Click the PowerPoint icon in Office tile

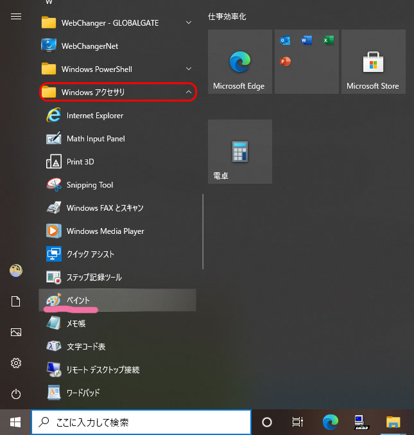(x=285, y=61)
